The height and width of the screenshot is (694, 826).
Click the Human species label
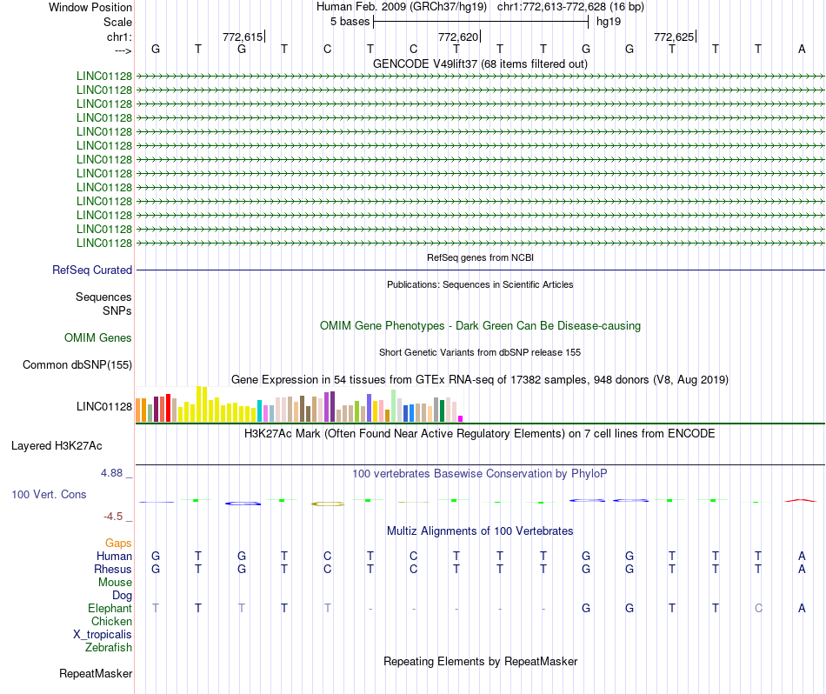click(x=114, y=556)
